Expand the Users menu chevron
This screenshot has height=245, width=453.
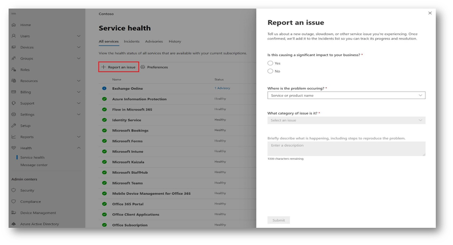point(78,36)
